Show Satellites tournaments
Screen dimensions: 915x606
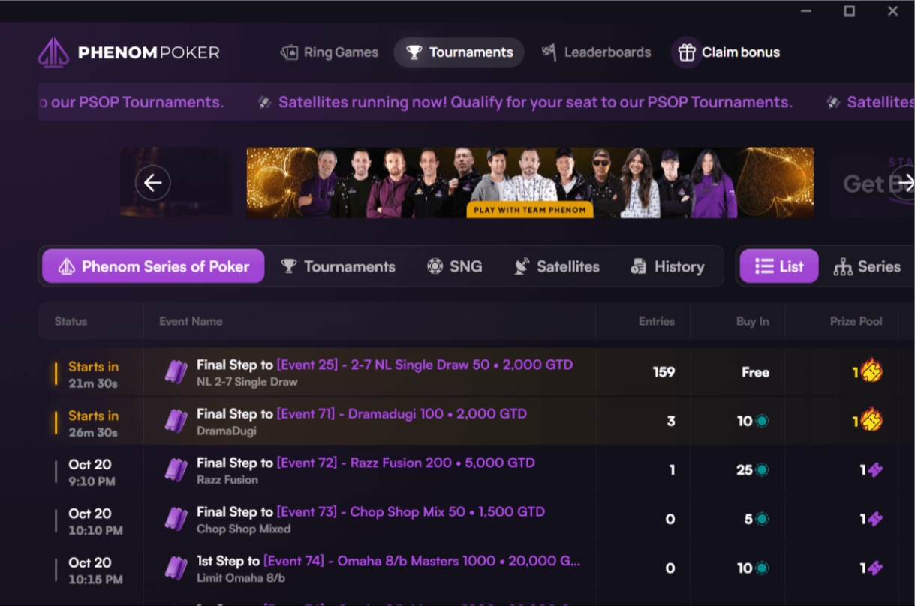[556, 266]
